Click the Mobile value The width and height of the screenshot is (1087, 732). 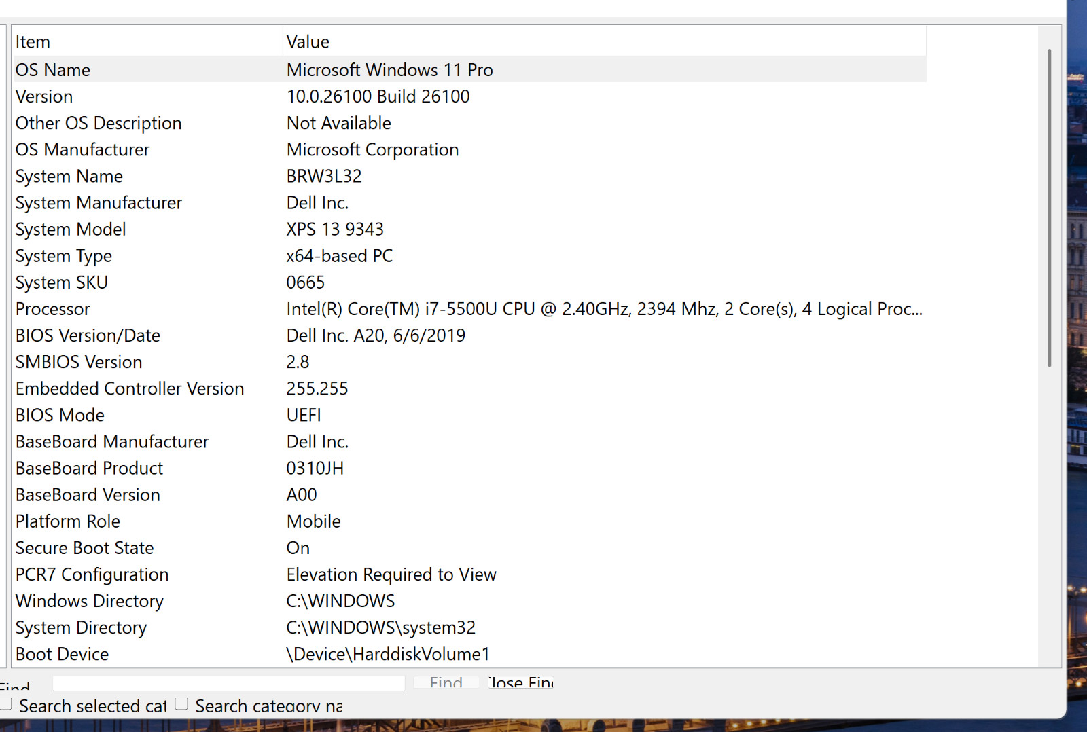[x=314, y=521]
